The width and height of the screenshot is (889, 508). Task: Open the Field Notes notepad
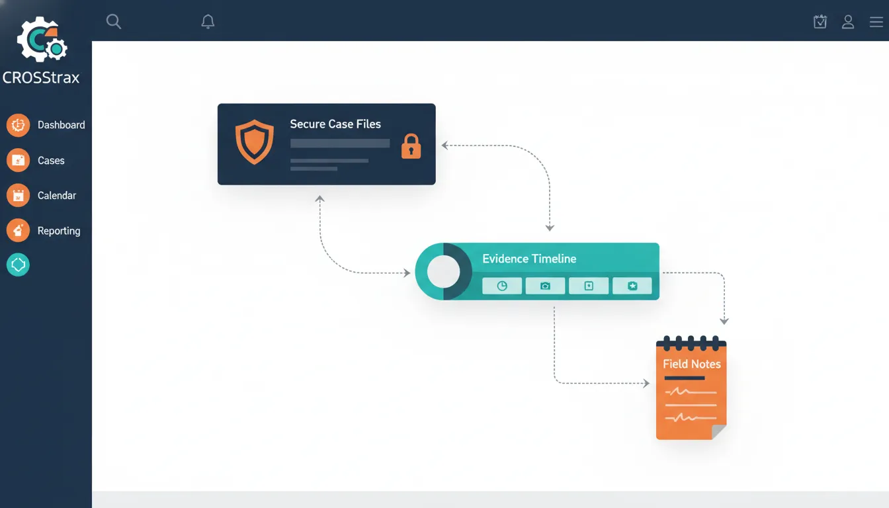tap(691, 388)
